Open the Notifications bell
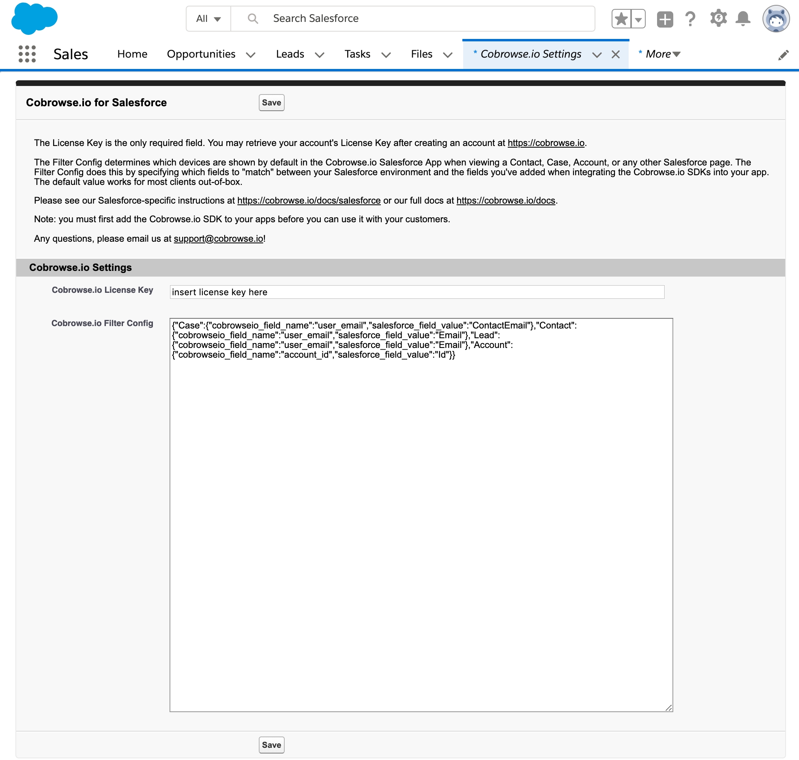 point(743,19)
